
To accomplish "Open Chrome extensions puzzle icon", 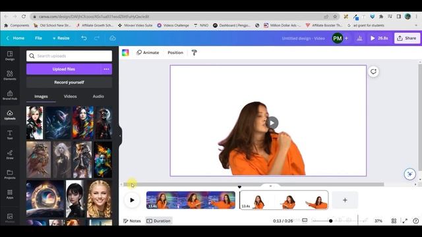I will [381, 16].
